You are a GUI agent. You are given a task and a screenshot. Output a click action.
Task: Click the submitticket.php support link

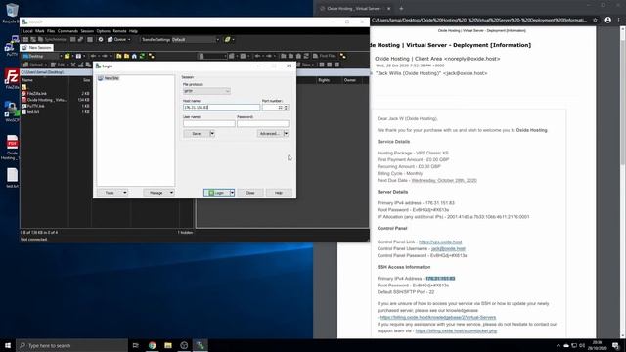(x=456, y=330)
